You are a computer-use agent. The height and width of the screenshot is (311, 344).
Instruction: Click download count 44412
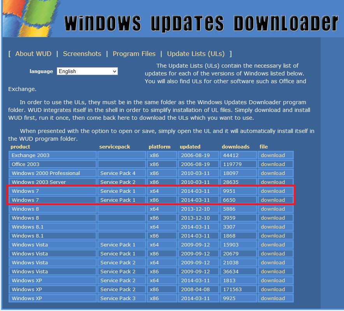[x=231, y=155]
